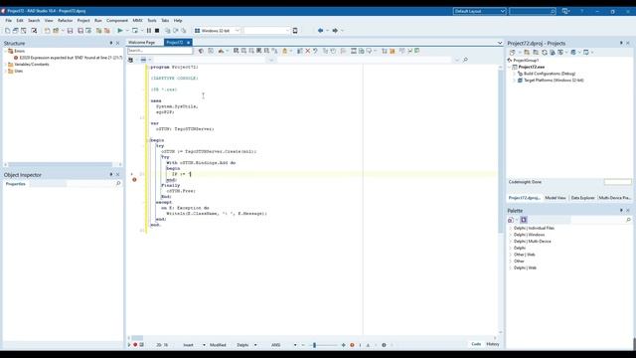Click the Save file toolbar icon
This screenshot has width=636, height=358.
(x=70, y=31)
